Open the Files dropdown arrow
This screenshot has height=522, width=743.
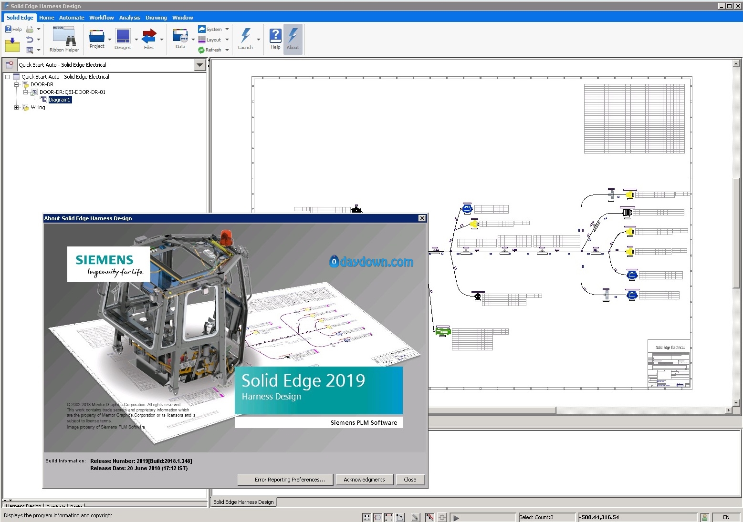pyautogui.click(x=162, y=40)
